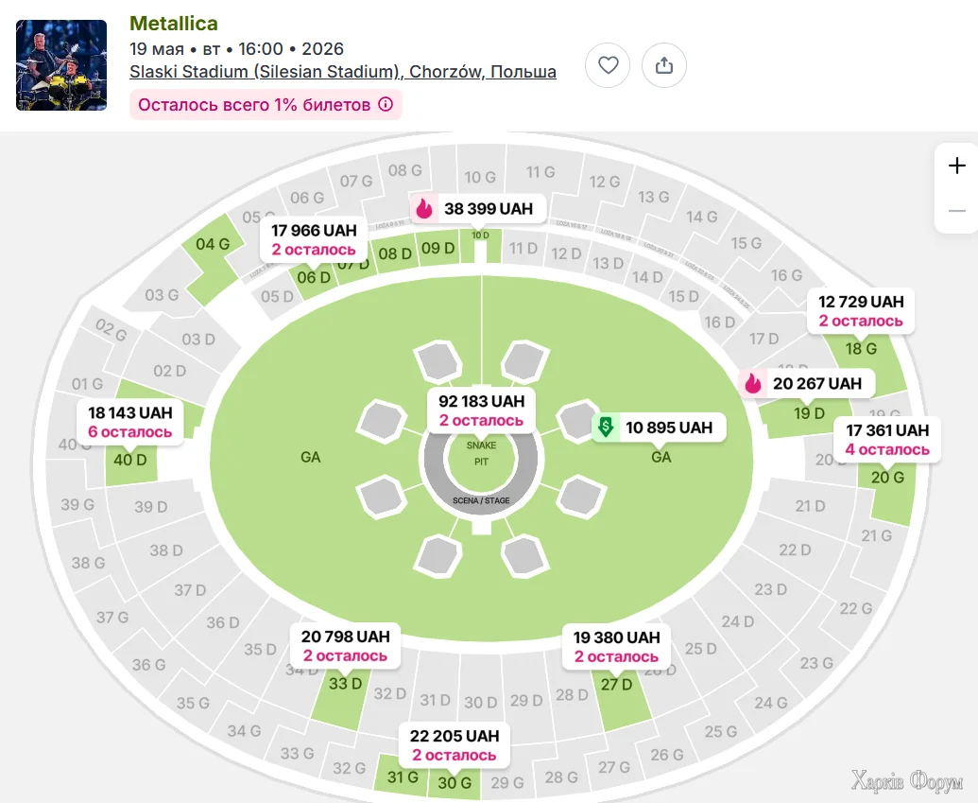978x803 pixels.
Task: Zoom out of the seat map
Action: pos(956,211)
